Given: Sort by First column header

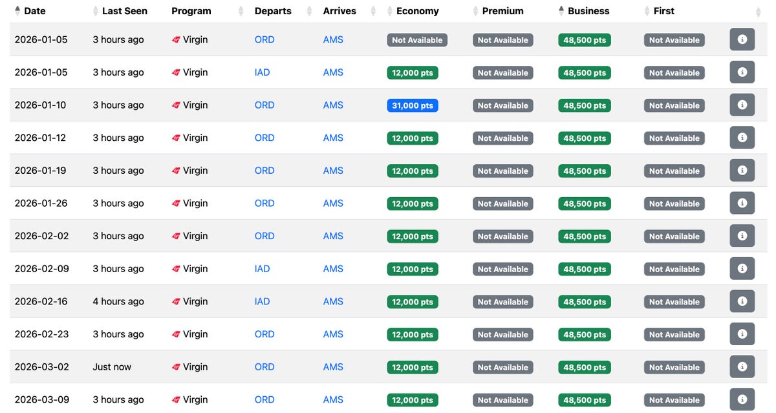Looking at the screenshot, I should click(663, 11).
